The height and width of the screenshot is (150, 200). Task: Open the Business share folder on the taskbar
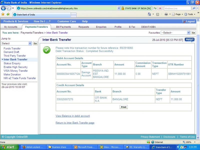pyautogui.click(x=59, y=147)
